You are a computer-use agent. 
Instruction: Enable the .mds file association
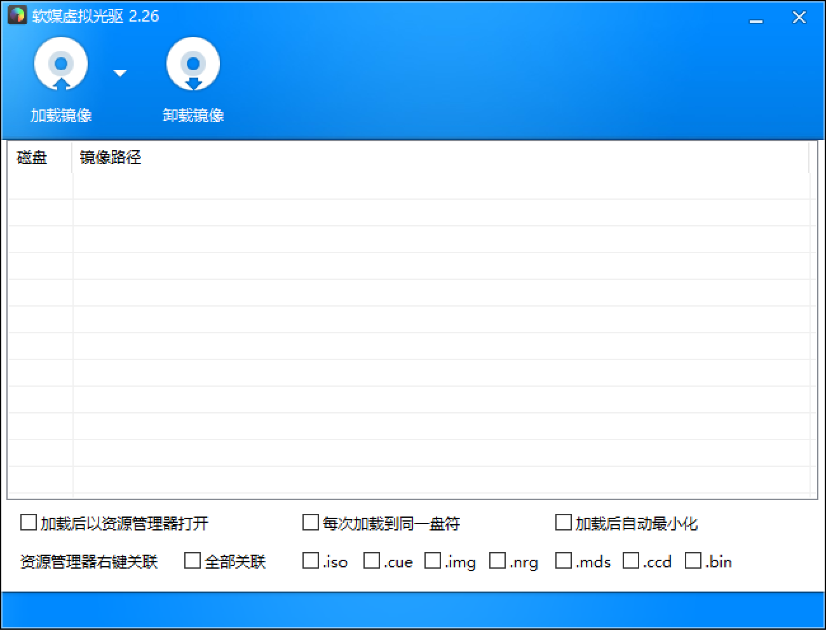(564, 561)
